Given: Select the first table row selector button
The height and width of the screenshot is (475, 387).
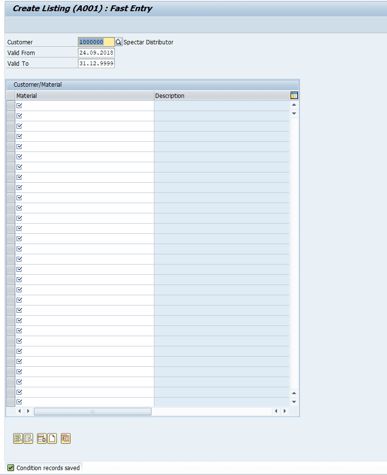Looking at the screenshot, I should point(11,106).
